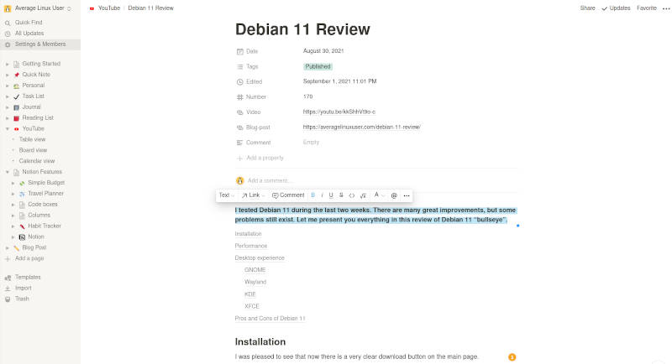
Task: Open the Board view
Action: pyautogui.click(x=33, y=150)
